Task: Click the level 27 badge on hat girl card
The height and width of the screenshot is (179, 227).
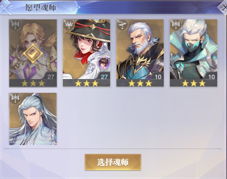Action: tap(104, 76)
